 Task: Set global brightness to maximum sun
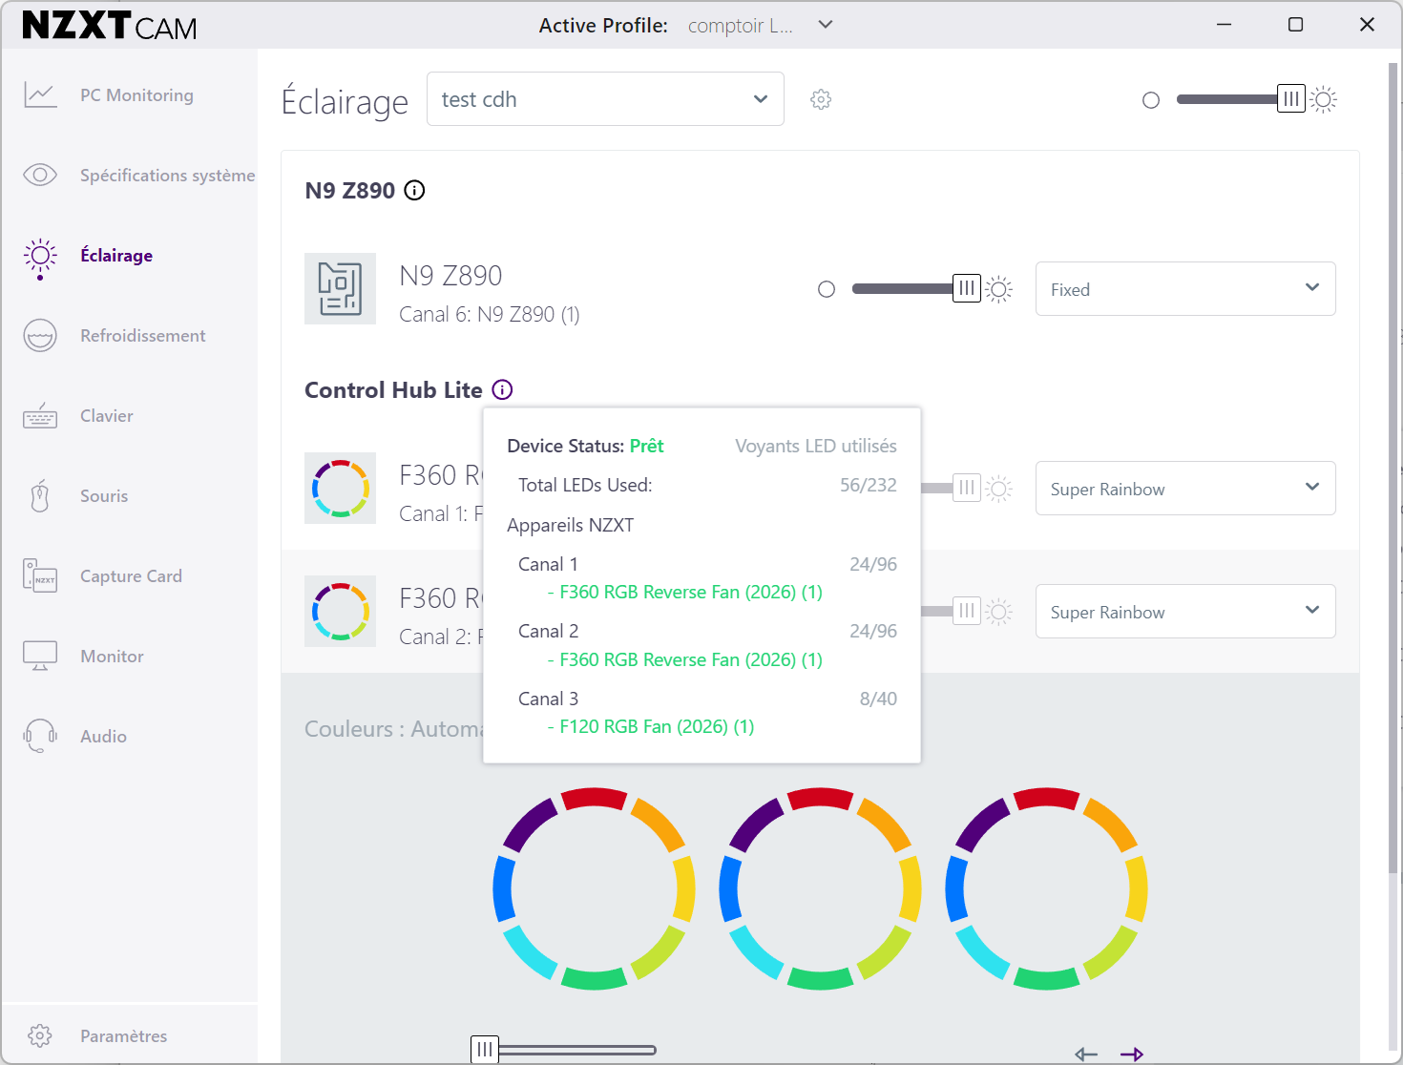pyautogui.click(x=1324, y=99)
